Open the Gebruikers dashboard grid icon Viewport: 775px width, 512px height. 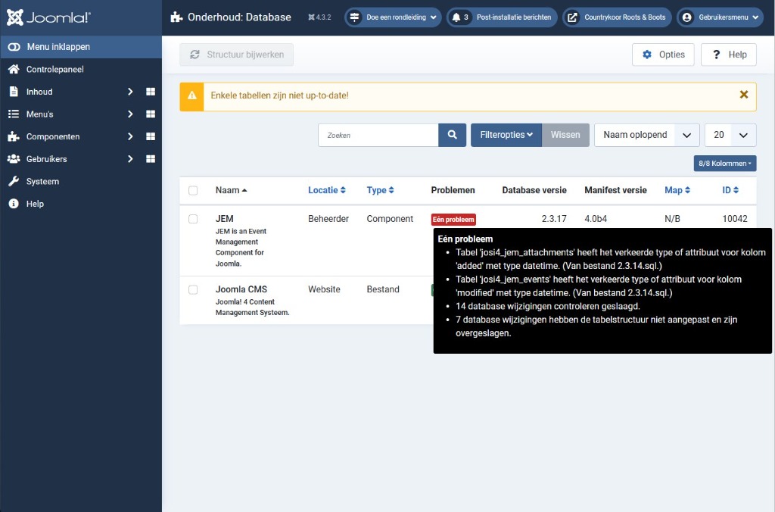(151, 159)
